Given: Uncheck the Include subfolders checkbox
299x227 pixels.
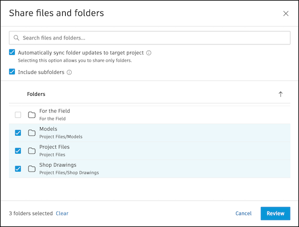Looking at the screenshot, I should [x=12, y=72].
